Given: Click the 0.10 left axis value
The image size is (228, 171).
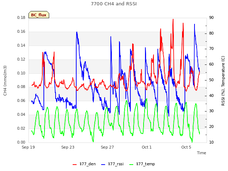Looking at the screenshot, I should pyautogui.click(x=21, y=73).
